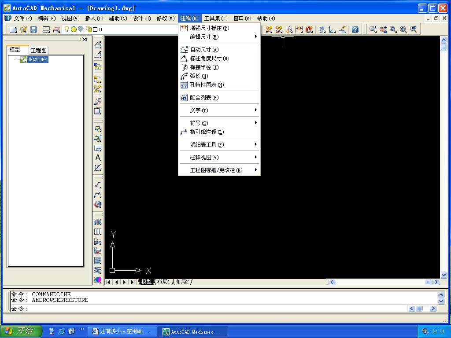451x338 pixels.
Task: Click the command line input field
Action: click(x=208, y=309)
